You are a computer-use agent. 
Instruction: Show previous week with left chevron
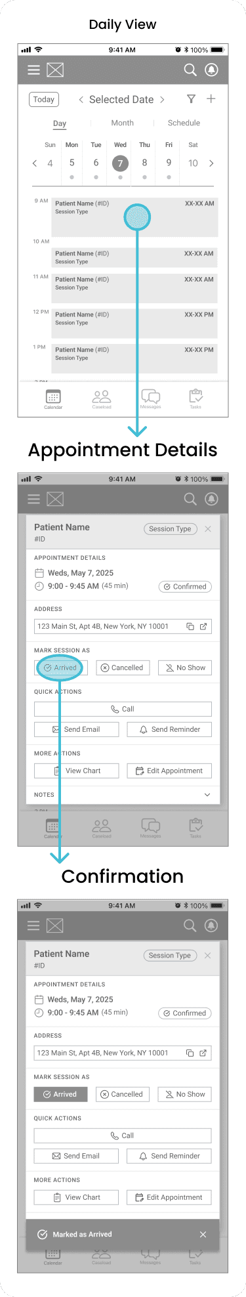tap(35, 163)
